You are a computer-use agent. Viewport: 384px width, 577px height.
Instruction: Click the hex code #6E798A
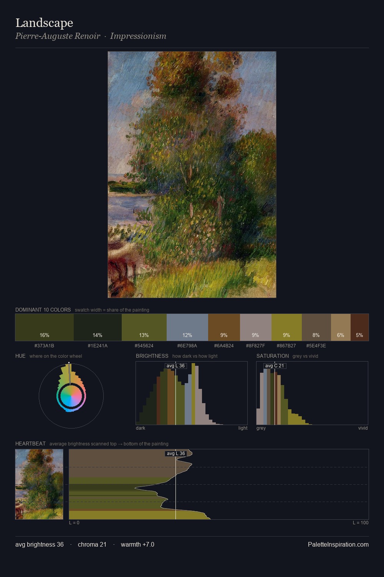[x=187, y=346]
